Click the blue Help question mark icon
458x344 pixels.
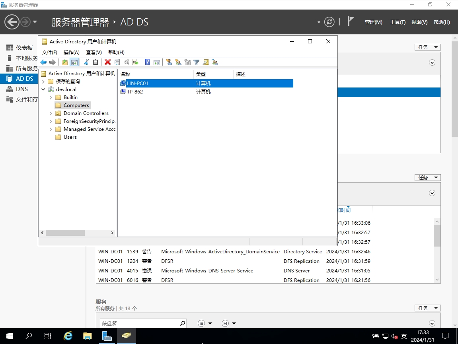tap(147, 62)
